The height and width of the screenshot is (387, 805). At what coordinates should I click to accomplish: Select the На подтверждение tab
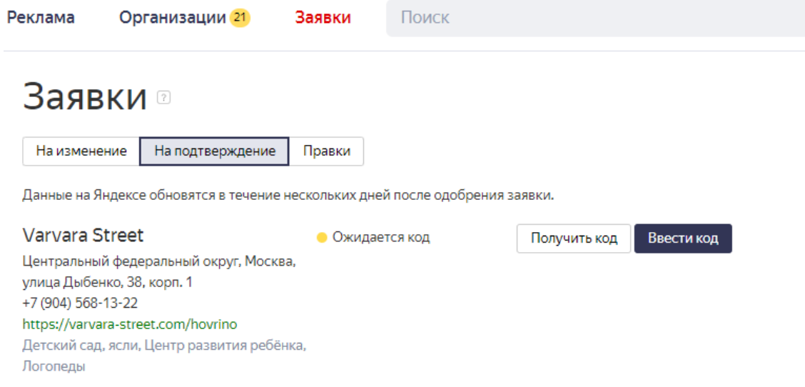(x=215, y=151)
